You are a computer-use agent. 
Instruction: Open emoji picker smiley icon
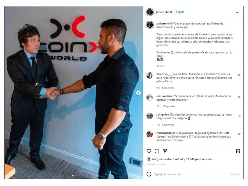(x=149, y=174)
